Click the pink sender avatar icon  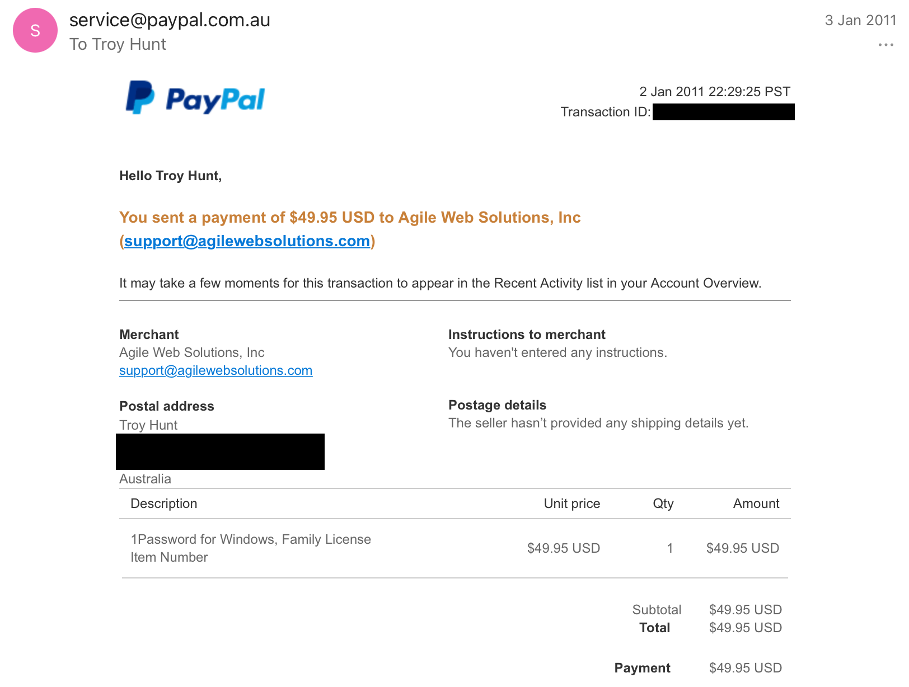(x=35, y=30)
